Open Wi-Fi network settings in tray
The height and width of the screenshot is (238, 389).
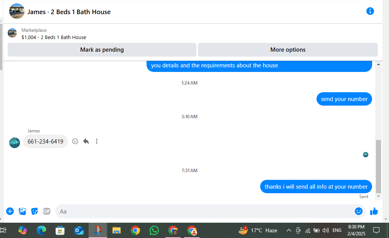pos(308,231)
